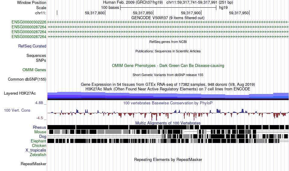
Task: Click the OMIM Genes track label
Action: [34, 70]
